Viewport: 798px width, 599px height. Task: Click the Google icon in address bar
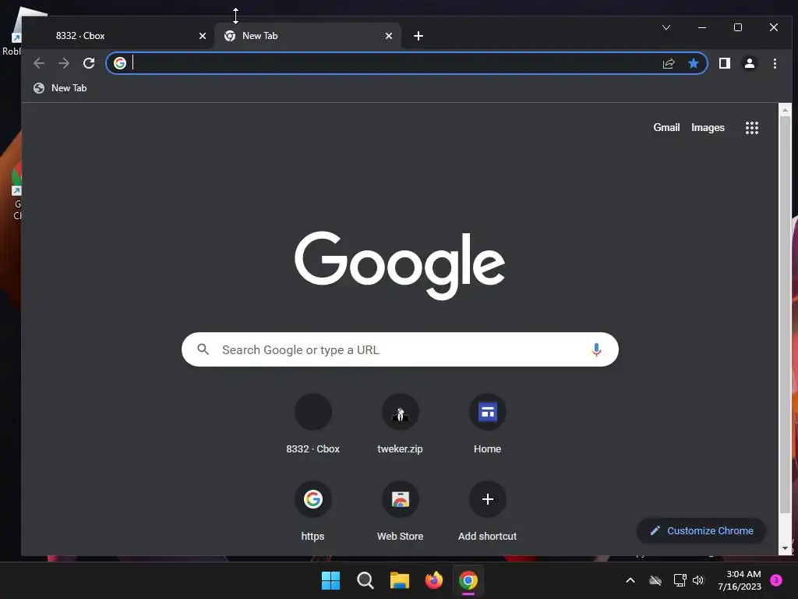119,63
